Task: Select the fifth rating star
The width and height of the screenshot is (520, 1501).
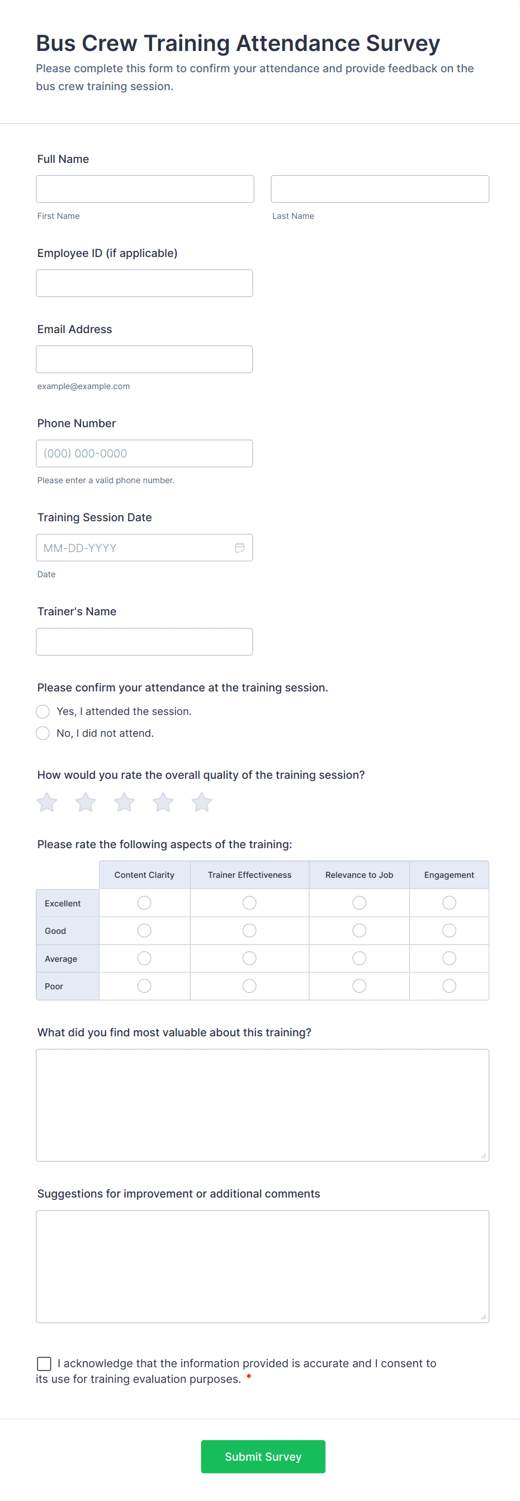Action: coord(202,802)
